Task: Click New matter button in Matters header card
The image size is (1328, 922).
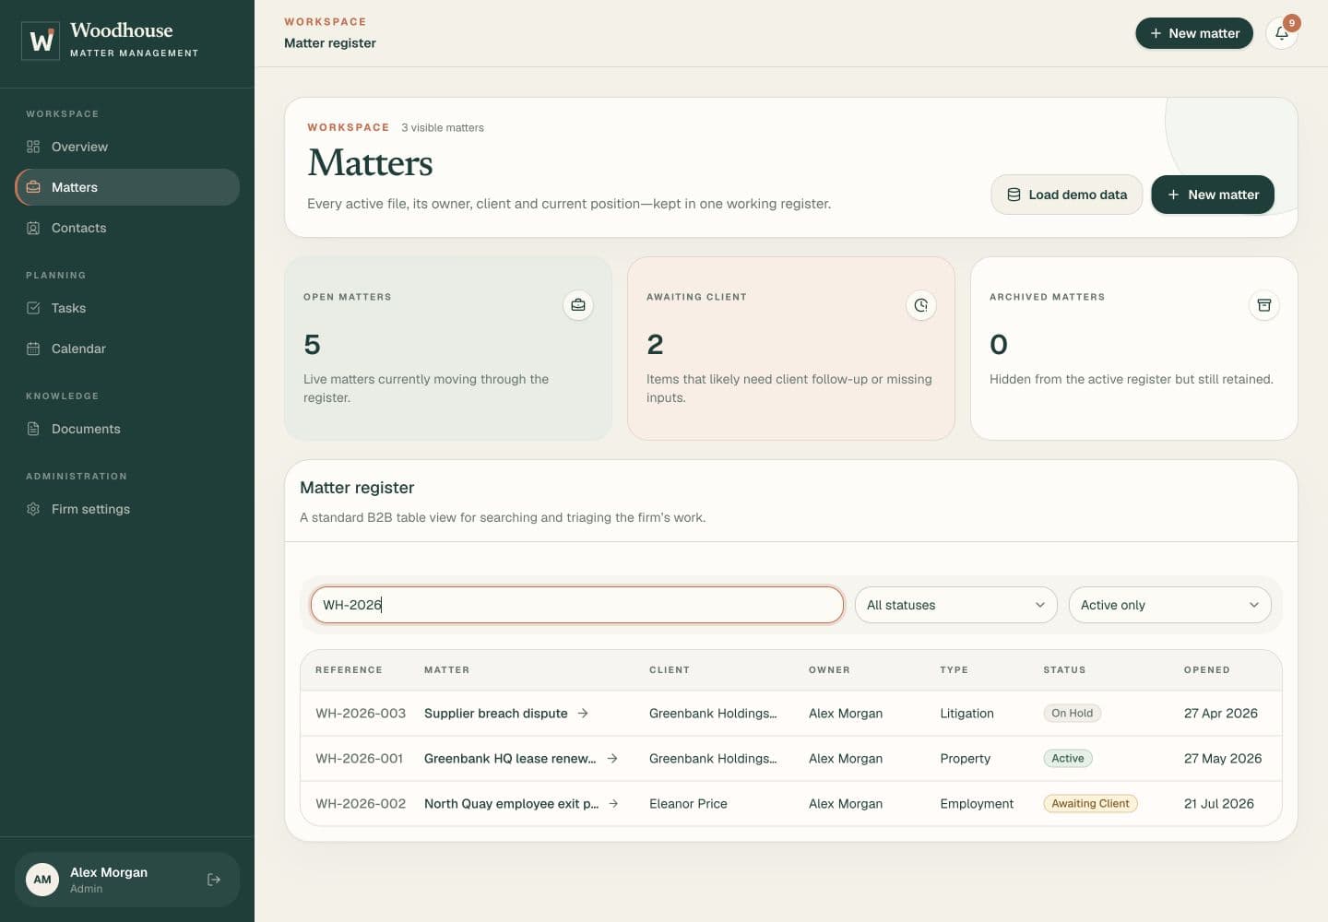Action: 1213,195
